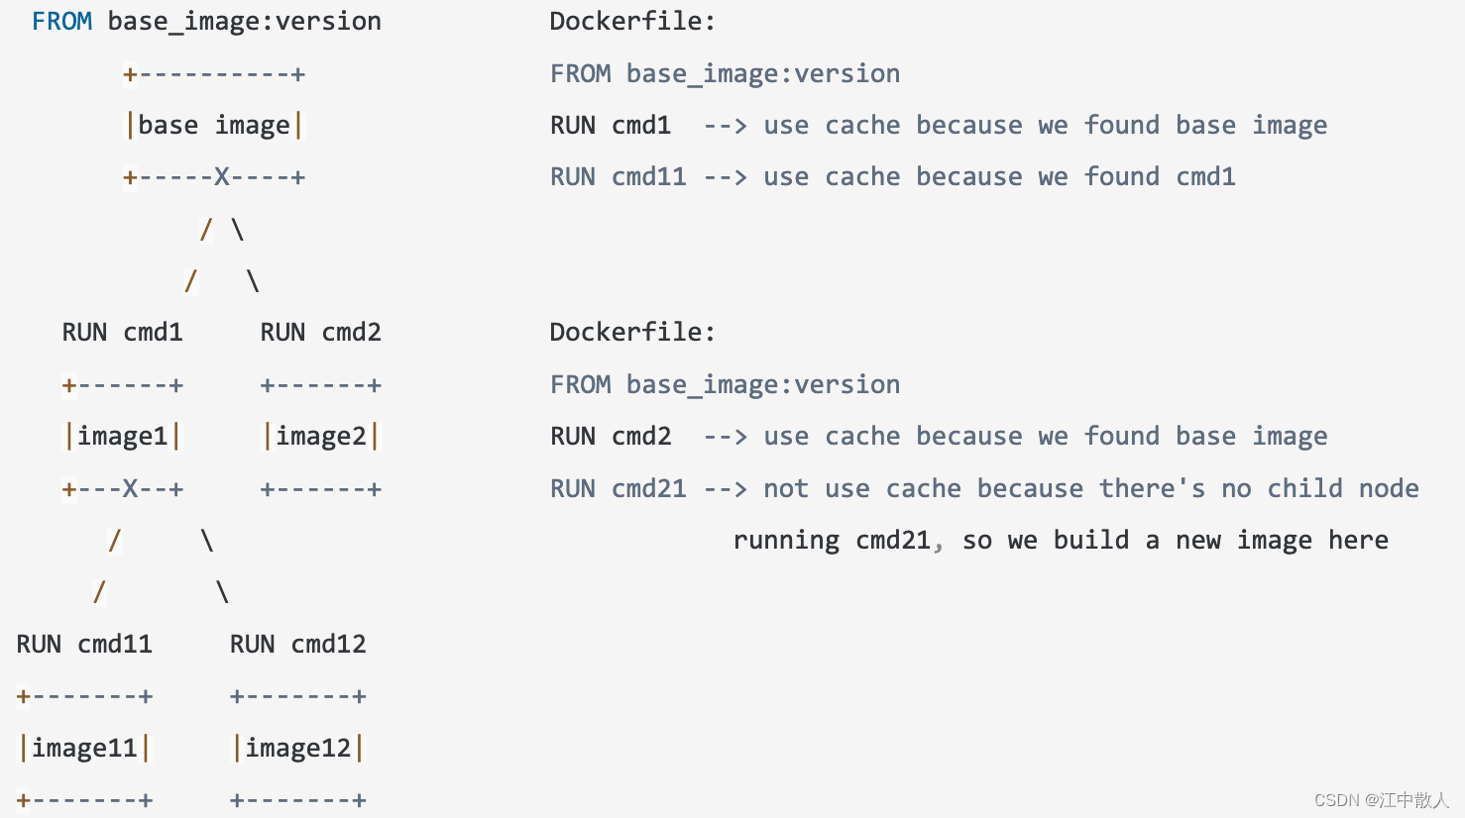This screenshot has height=818, width=1465.
Task: Click the CSDN watermark author name
Action: (1415, 800)
